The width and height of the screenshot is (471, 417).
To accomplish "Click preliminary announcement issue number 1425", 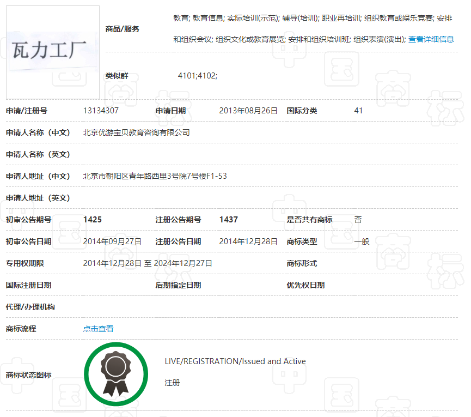I will pos(92,220).
